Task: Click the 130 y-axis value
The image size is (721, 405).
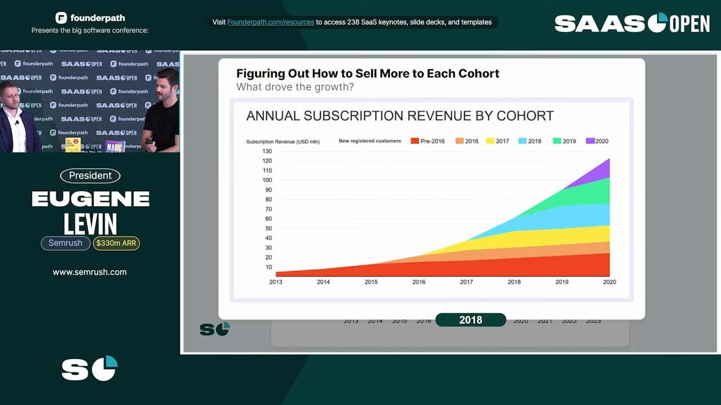Action: [267, 151]
